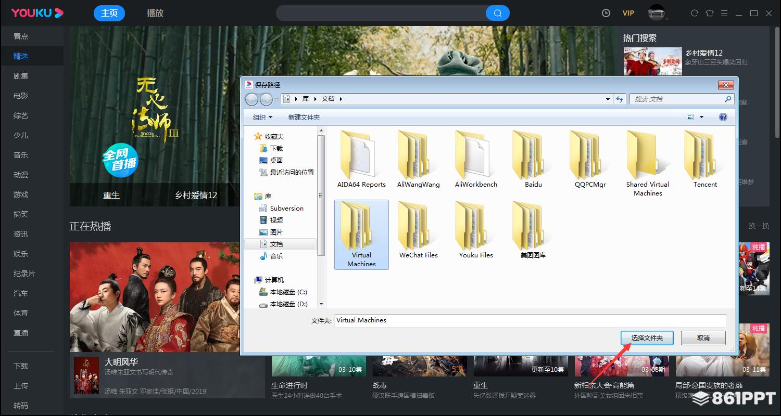Click the user avatar in title bar
Image resolution: width=781 pixels, height=416 pixels.
coord(657,12)
